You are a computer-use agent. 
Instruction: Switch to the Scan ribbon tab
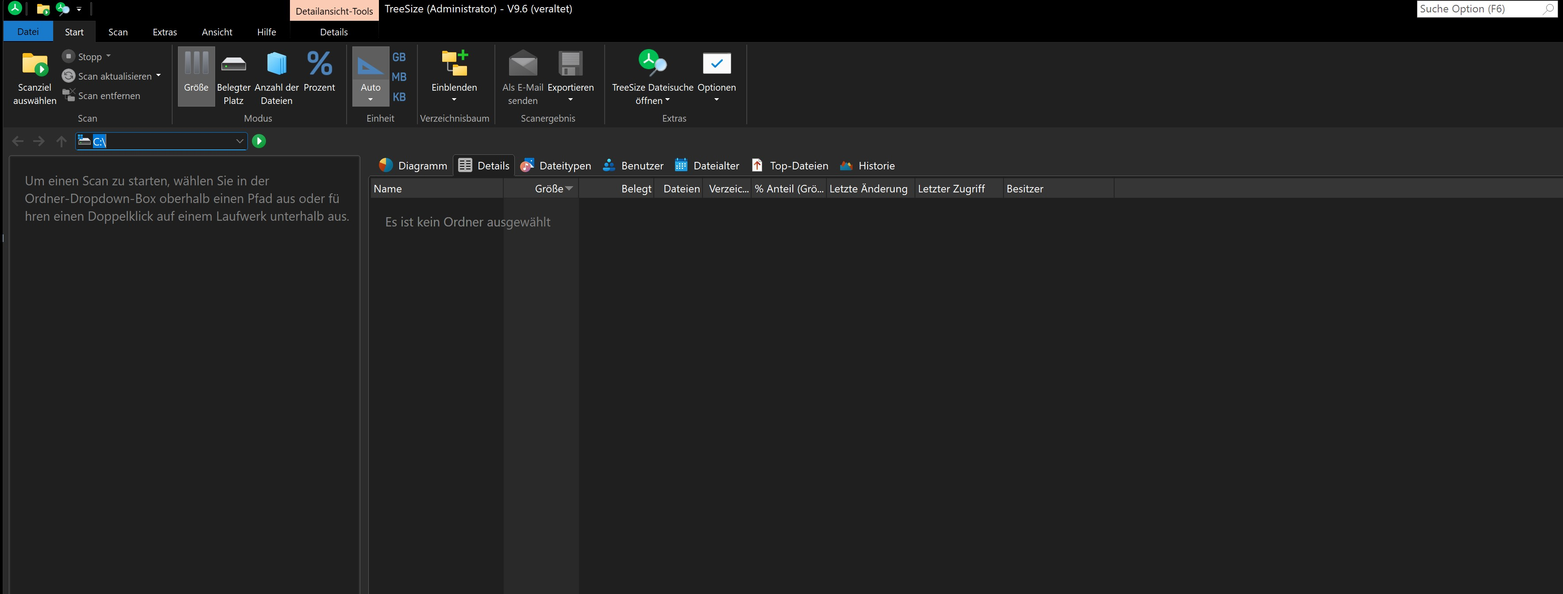[118, 31]
